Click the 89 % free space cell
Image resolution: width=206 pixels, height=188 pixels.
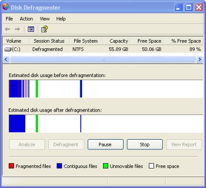coord(195,49)
